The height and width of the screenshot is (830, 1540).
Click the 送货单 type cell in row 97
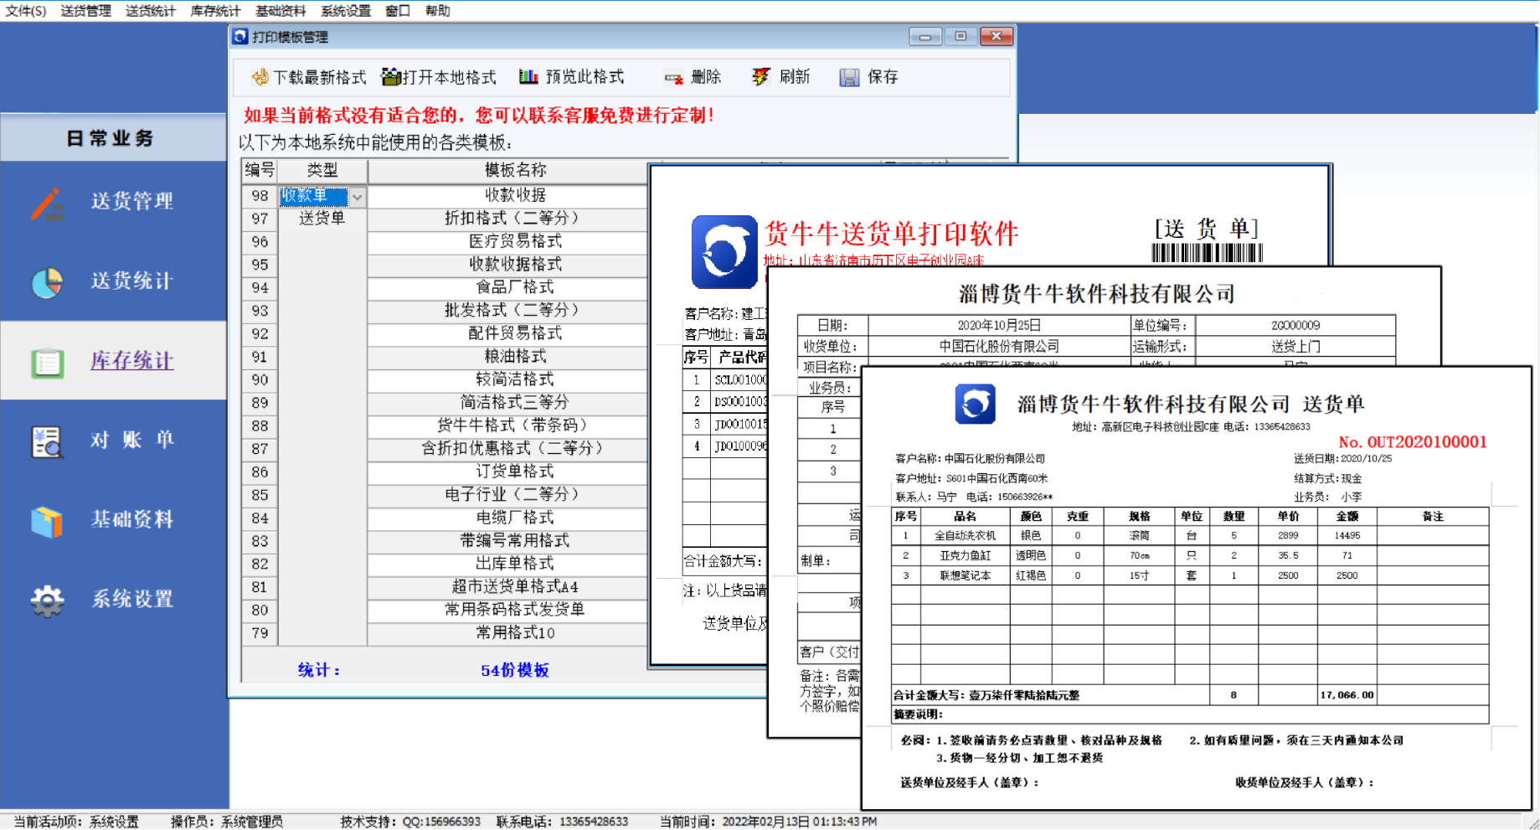[x=322, y=218]
